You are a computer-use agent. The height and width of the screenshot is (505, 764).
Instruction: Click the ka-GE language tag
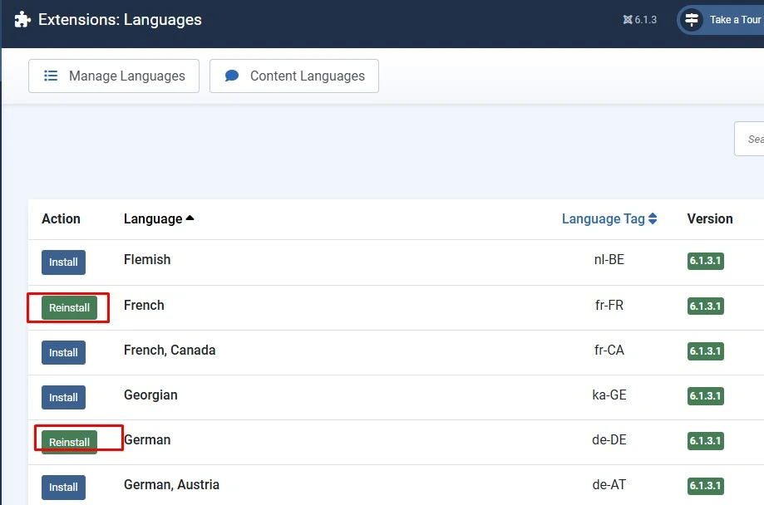coord(609,395)
